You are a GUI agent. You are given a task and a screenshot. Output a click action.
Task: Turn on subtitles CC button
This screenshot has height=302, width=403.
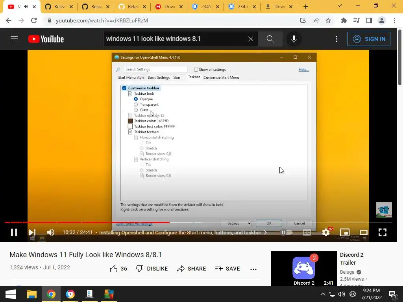click(307, 232)
